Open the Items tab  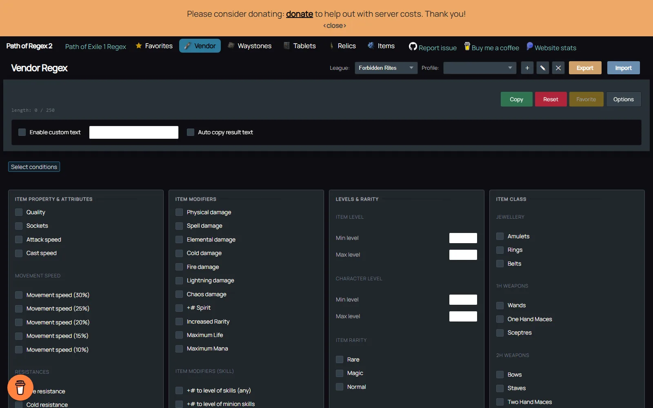point(381,46)
